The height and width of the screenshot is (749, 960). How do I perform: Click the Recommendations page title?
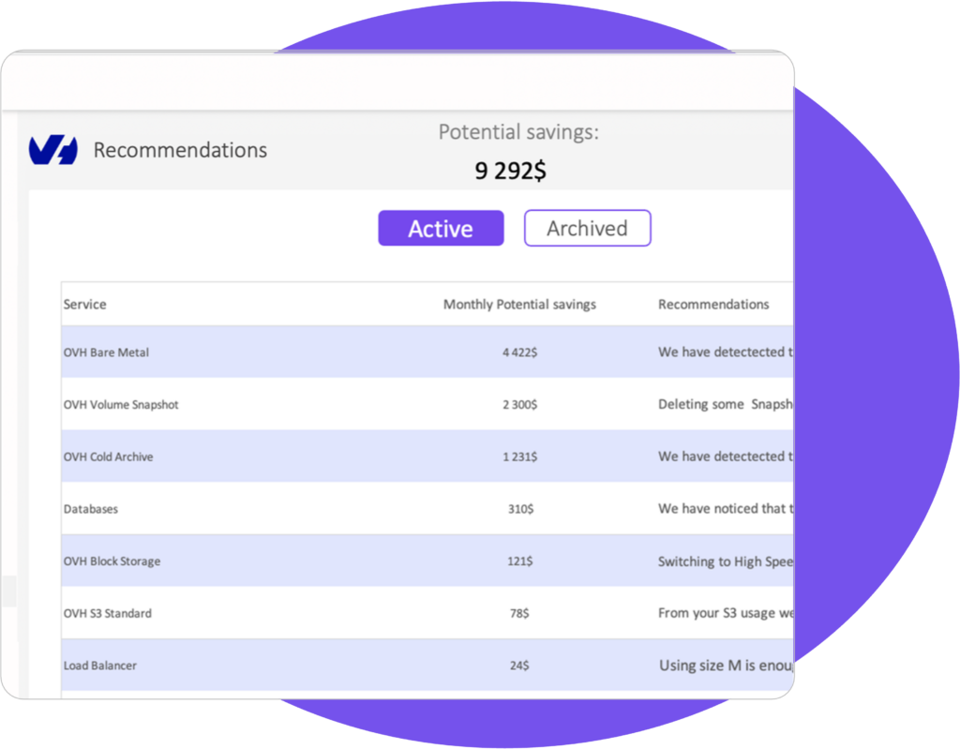point(180,150)
